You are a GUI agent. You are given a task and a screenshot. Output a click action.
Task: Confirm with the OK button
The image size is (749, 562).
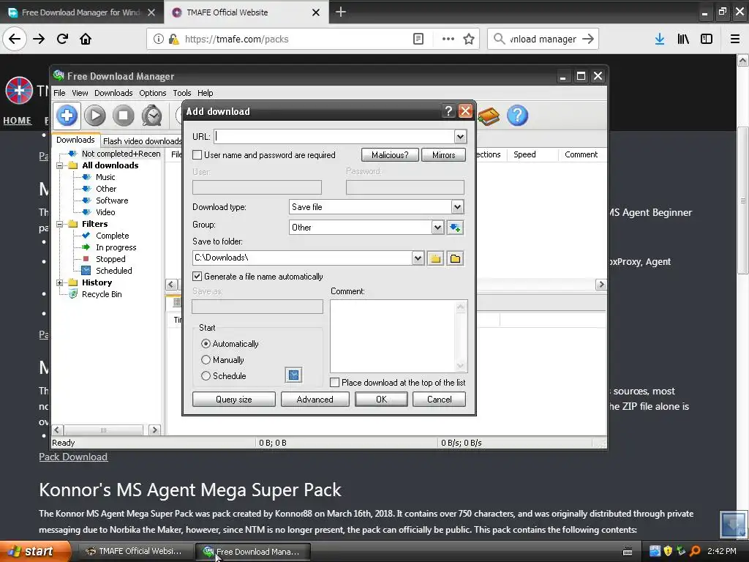click(381, 399)
